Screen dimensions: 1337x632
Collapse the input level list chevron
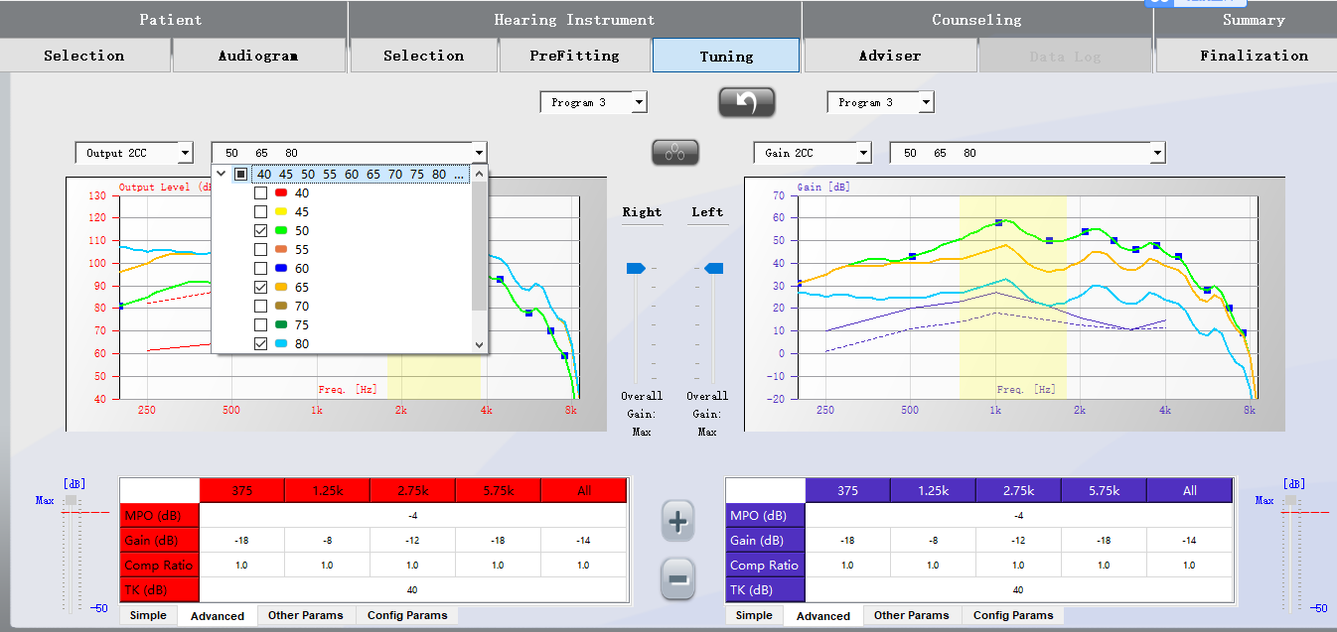point(221,174)
